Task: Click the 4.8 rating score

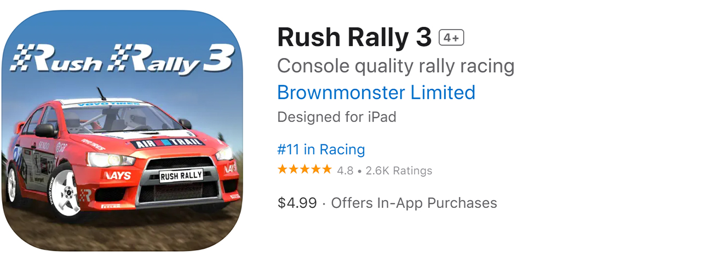Action: [345, 171]
